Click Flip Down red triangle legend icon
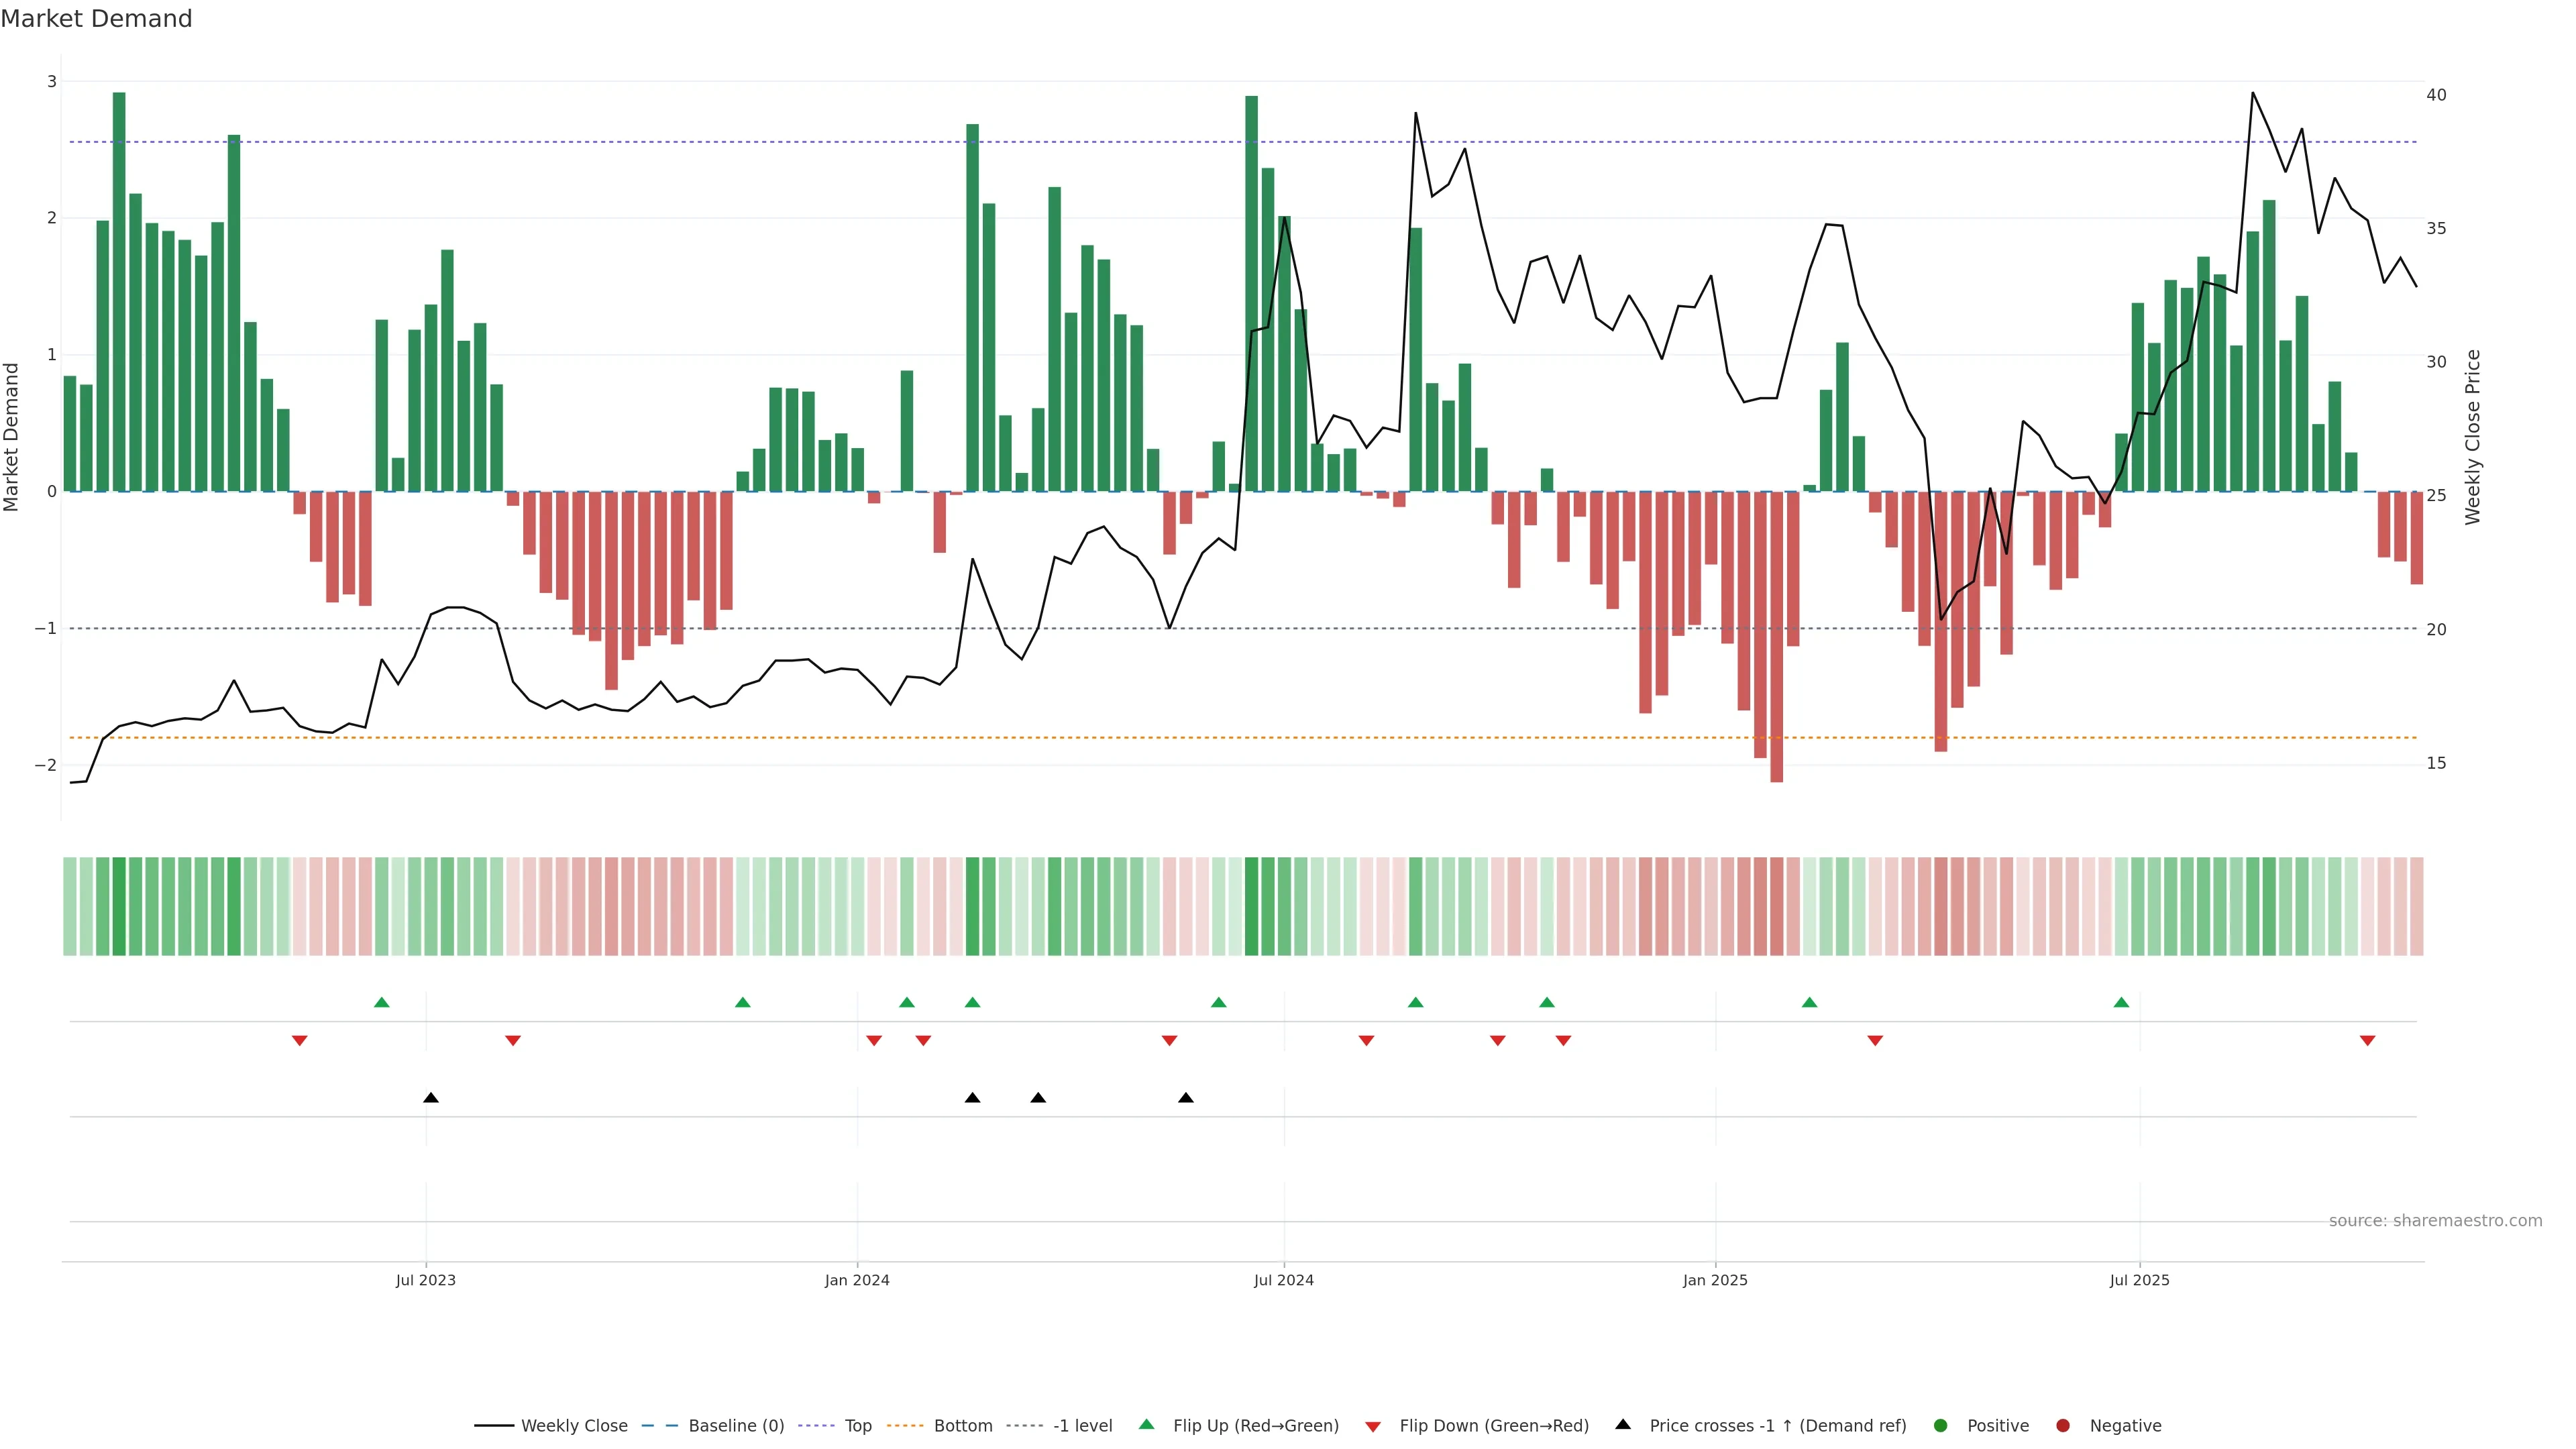The width and height of the screenshot is (2576, 1449). 1373,1427
